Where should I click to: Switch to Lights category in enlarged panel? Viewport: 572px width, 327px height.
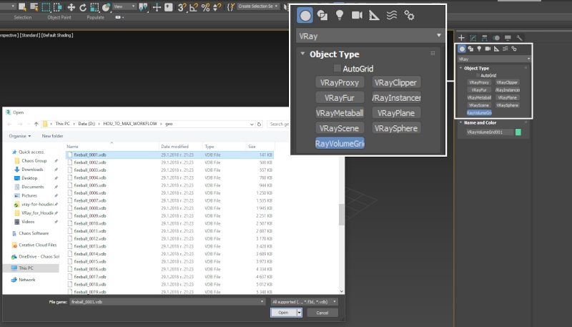click(x=339, y=14)
